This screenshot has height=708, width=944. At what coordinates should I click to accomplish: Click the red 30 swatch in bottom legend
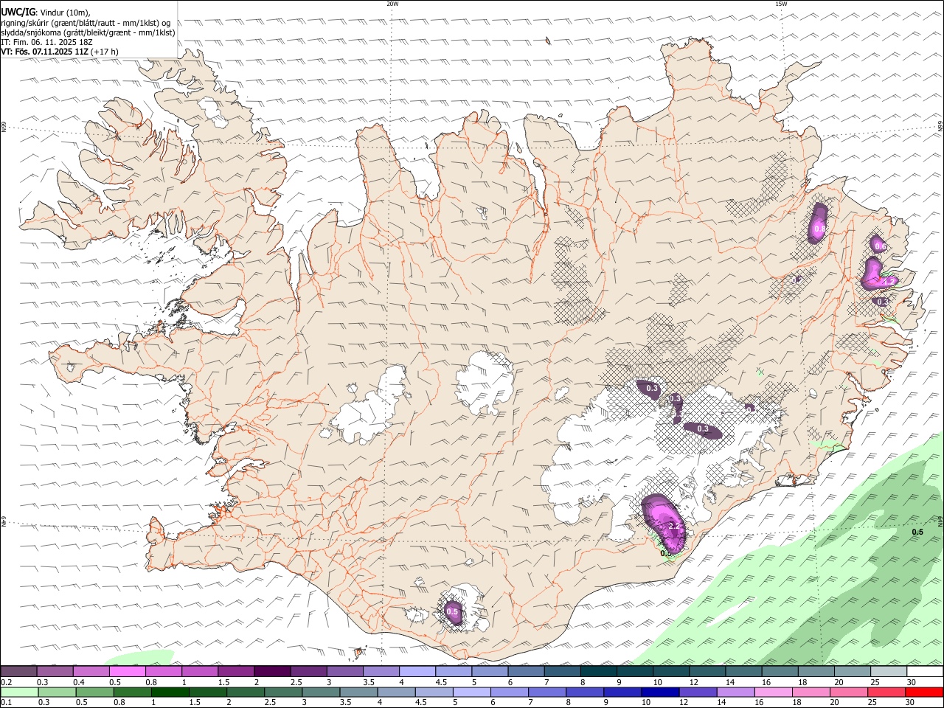tap(925, 693)
